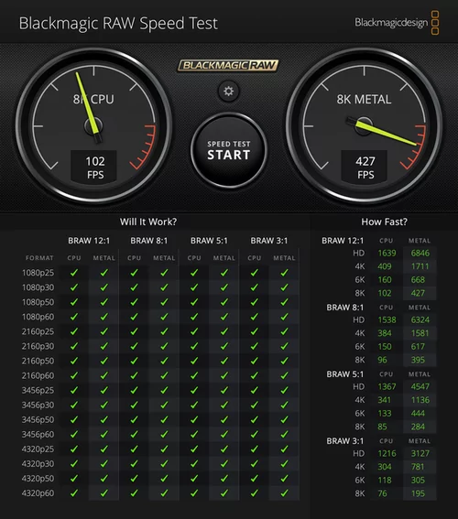Viewport: 458px width, 519px height.
Task: Click the 4320p60 format row label
Action: [38, 493]
